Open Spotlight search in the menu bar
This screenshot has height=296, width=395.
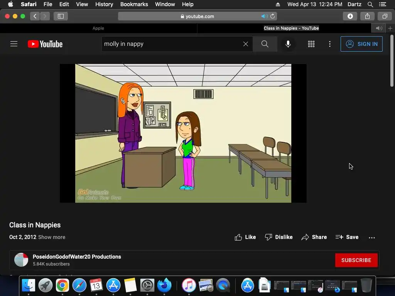tap(370, 4)
